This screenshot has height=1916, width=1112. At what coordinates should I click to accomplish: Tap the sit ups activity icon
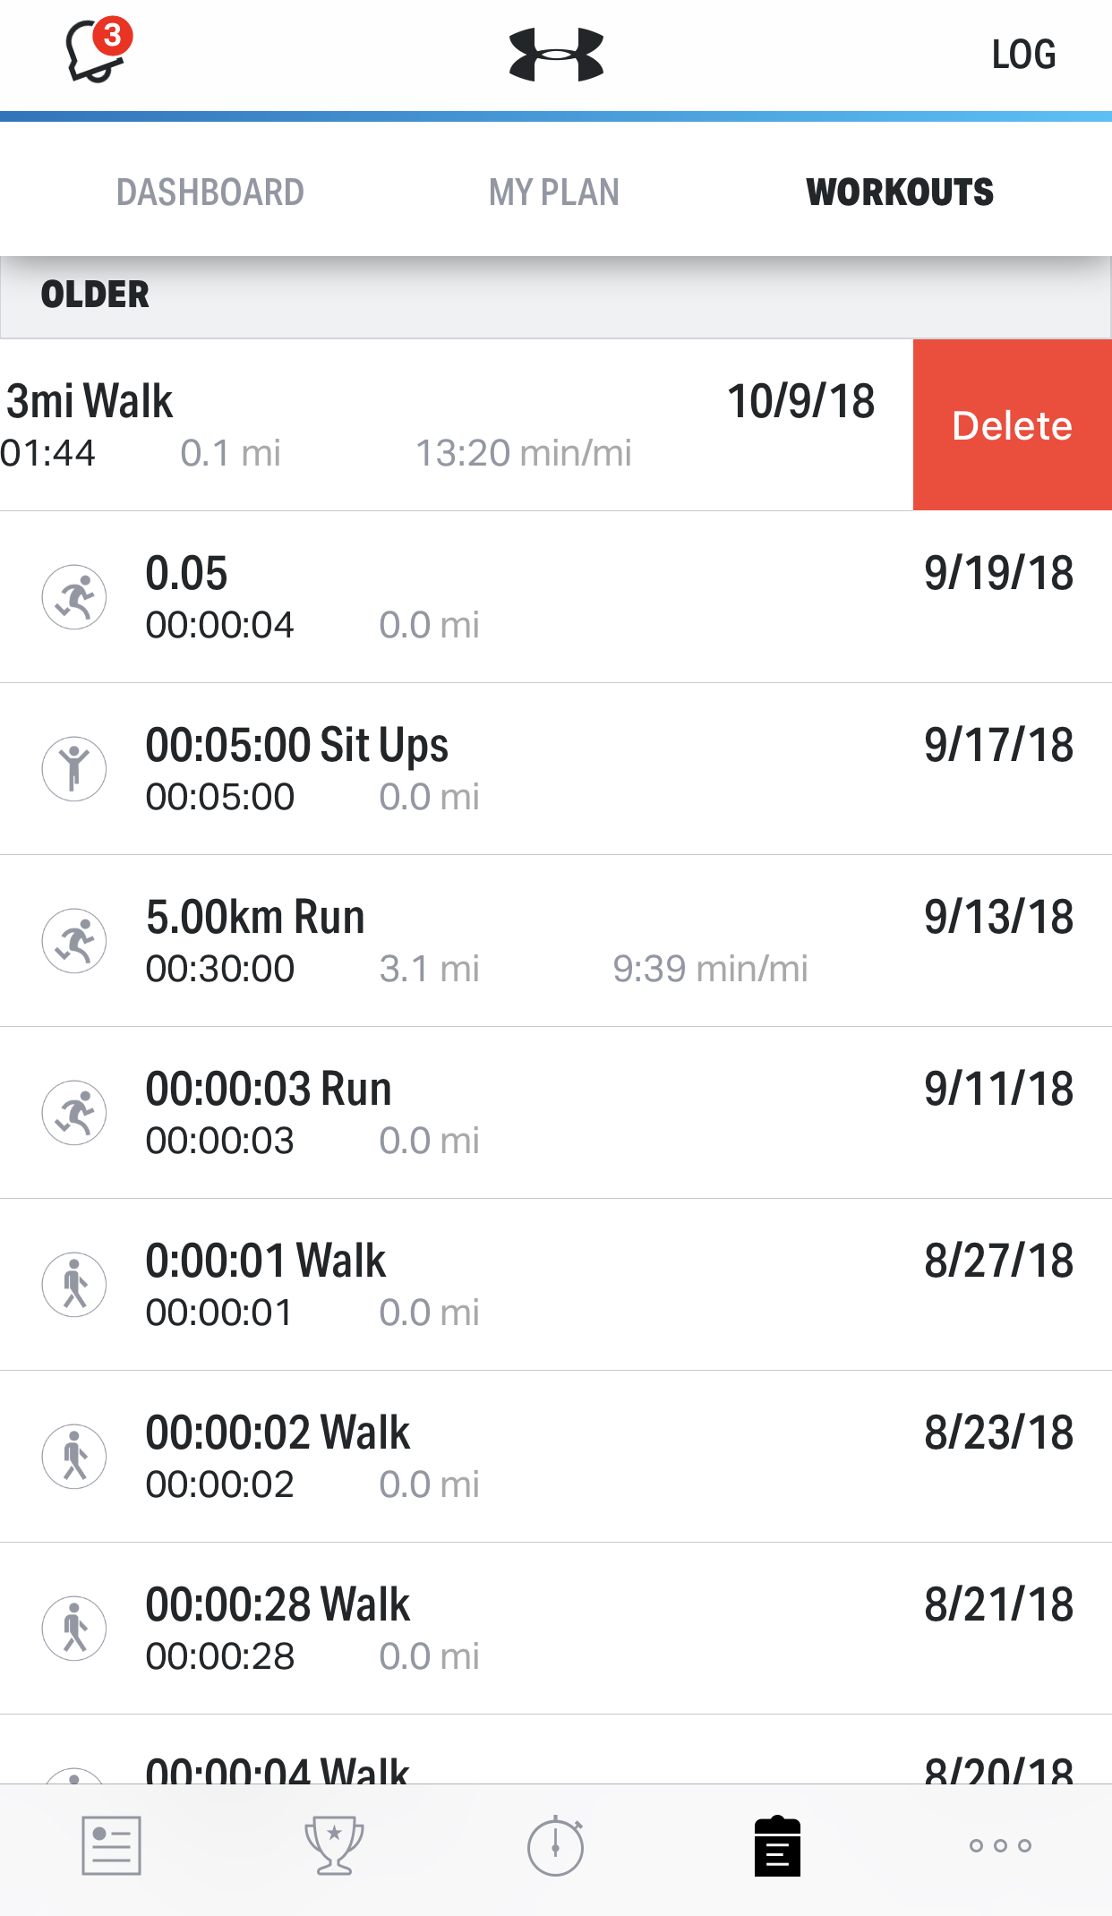click(74, 769)
